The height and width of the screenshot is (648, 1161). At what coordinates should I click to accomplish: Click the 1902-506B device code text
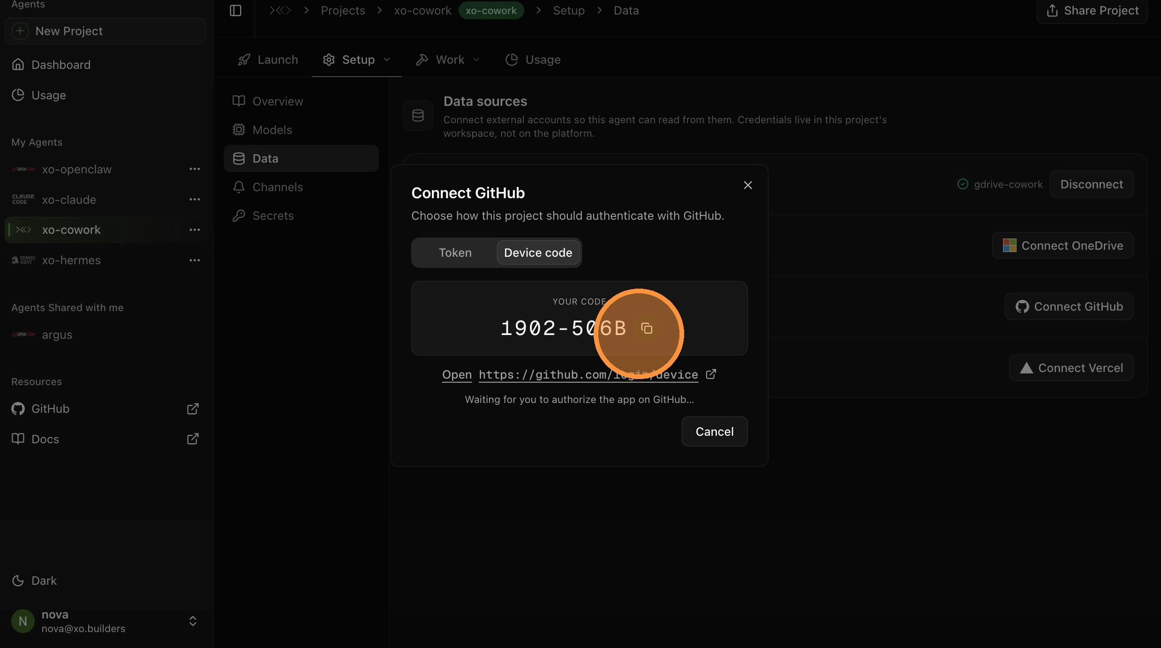coord(564,328)
